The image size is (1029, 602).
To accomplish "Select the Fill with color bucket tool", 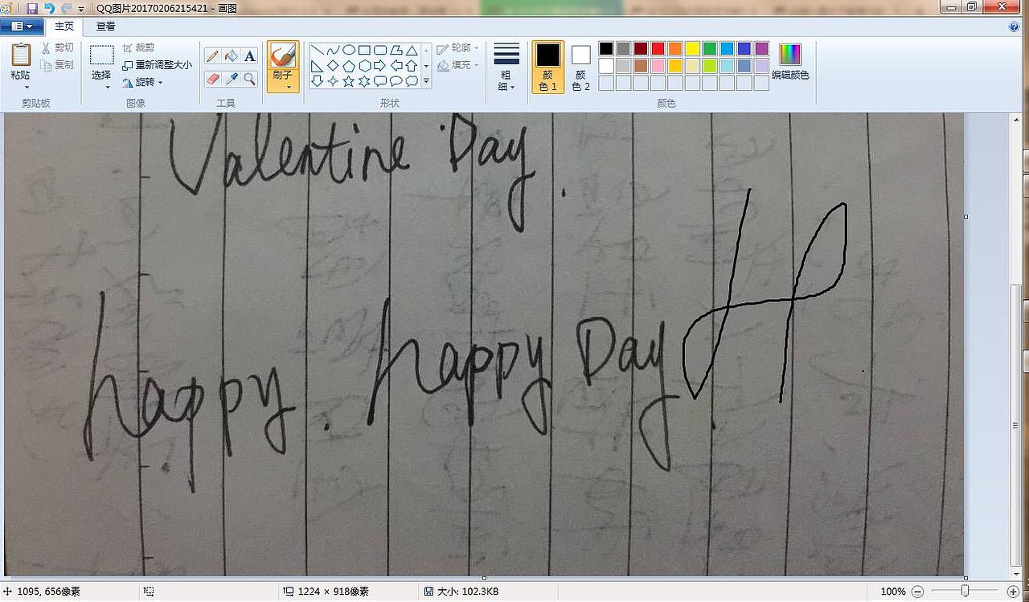I will (x=232, y=56).
